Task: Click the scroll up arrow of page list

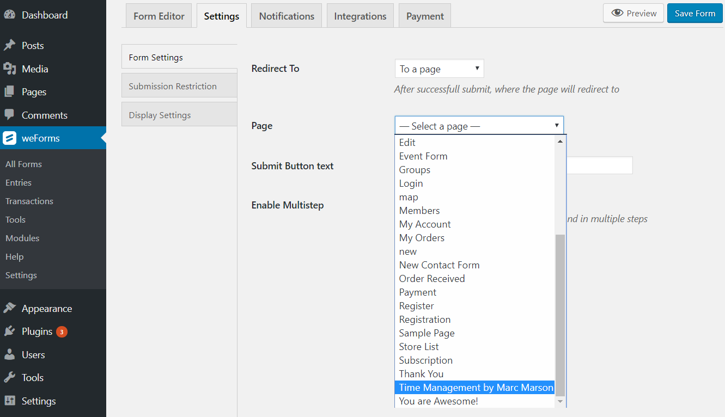Action: 560,141
